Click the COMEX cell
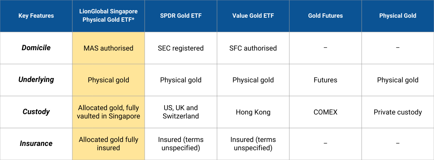Viewport: 434px width, 160px height. click(325, 112)
